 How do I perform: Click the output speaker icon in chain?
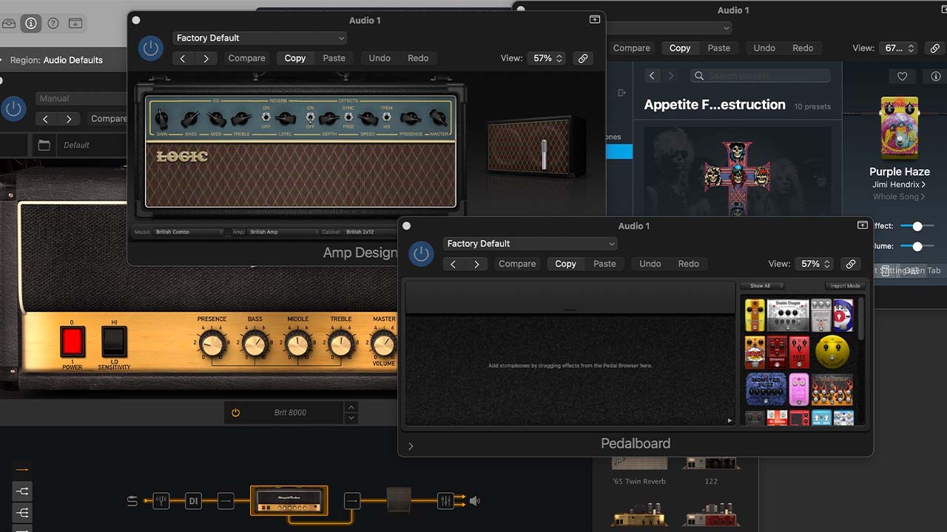coord(475,501)
